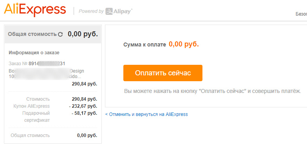Image resolution: width=307 pixels, height=146 pixels.
Task: Click the "Информация о заказе" heading
Action: click(34, 53)
